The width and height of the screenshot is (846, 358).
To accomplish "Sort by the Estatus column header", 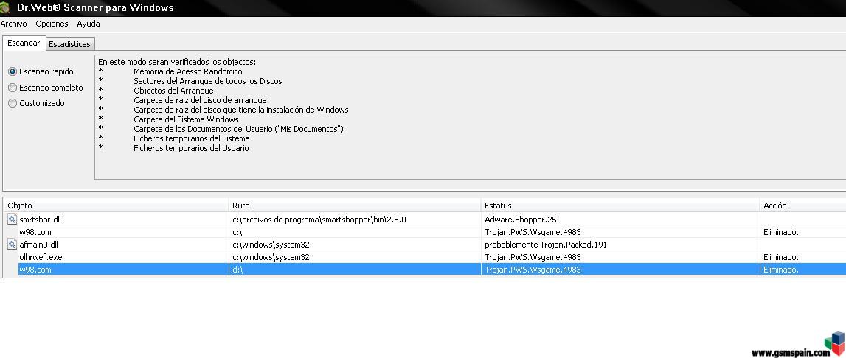I will (620, 206).
